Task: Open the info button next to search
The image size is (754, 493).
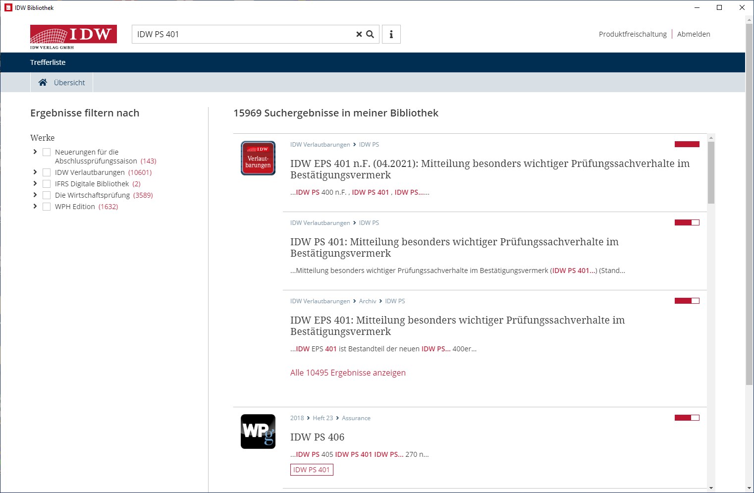Action: tap(391, 34)
